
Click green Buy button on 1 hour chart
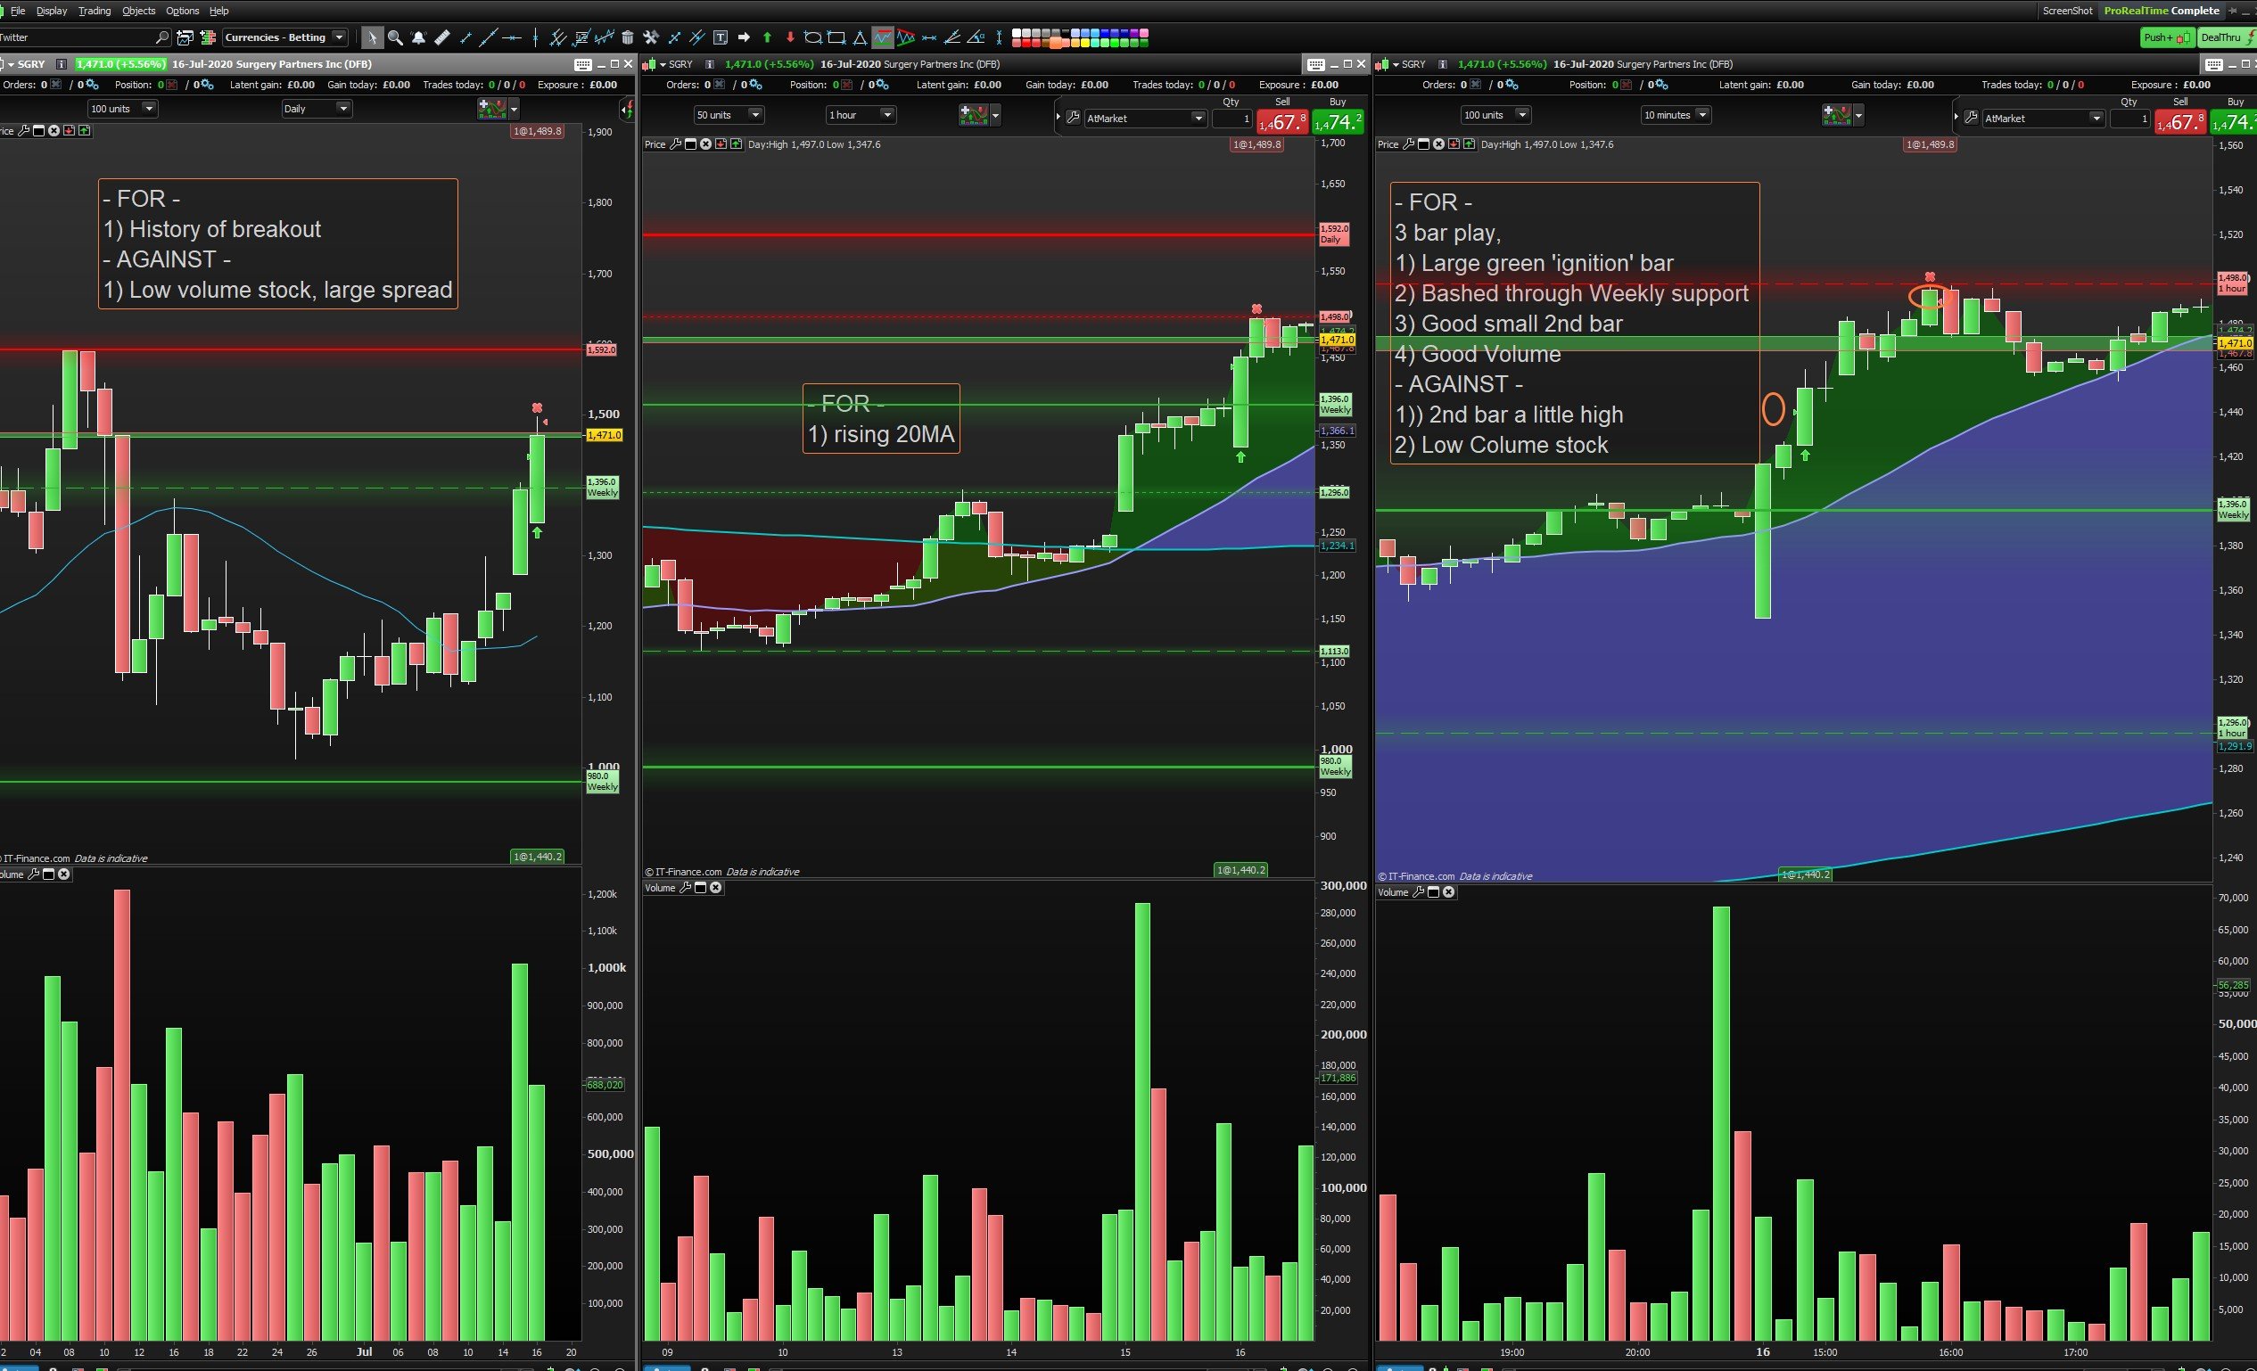1339,121
